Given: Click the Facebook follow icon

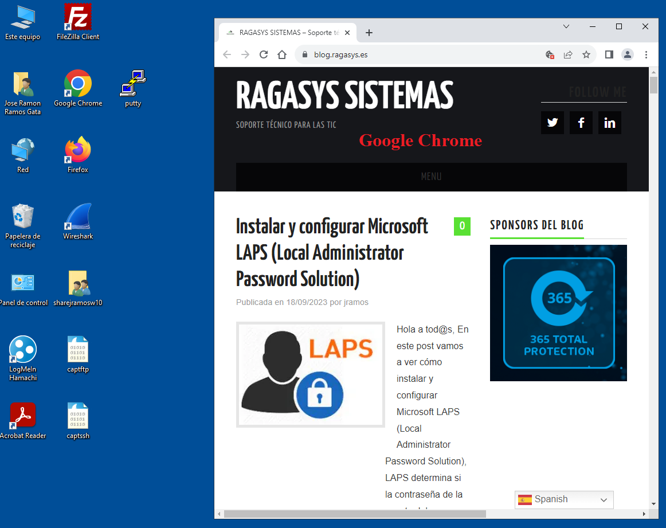Looking at the screenshot, I should coord(581,122).
